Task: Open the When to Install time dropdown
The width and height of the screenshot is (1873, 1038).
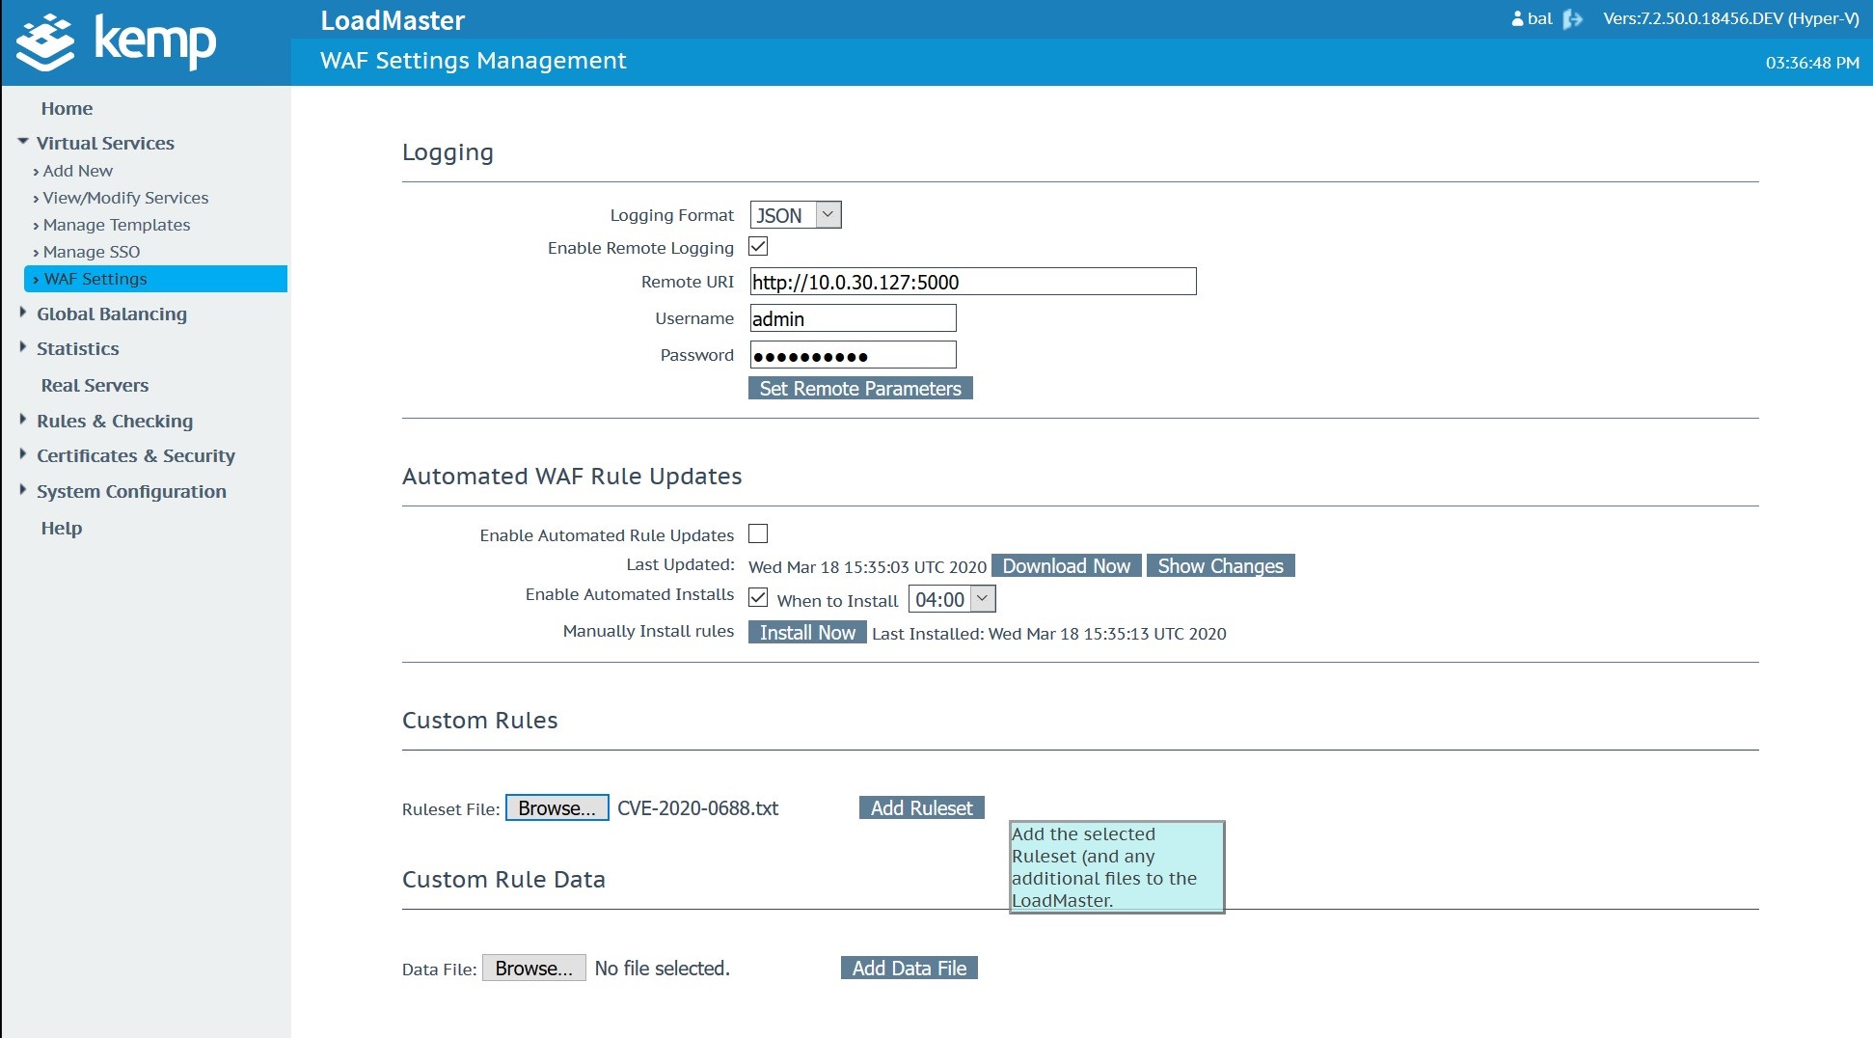Action: click(951, 599)
